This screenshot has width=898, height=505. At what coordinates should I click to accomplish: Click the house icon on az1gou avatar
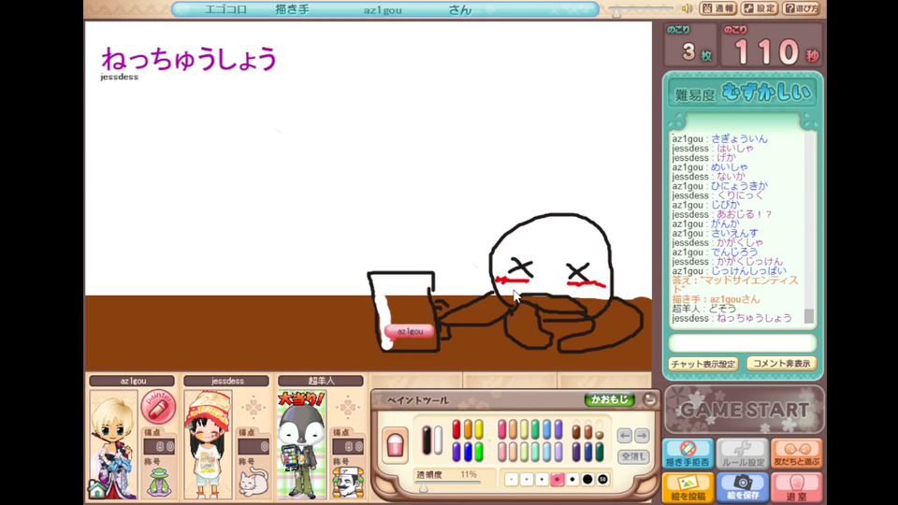coord(97,489)
